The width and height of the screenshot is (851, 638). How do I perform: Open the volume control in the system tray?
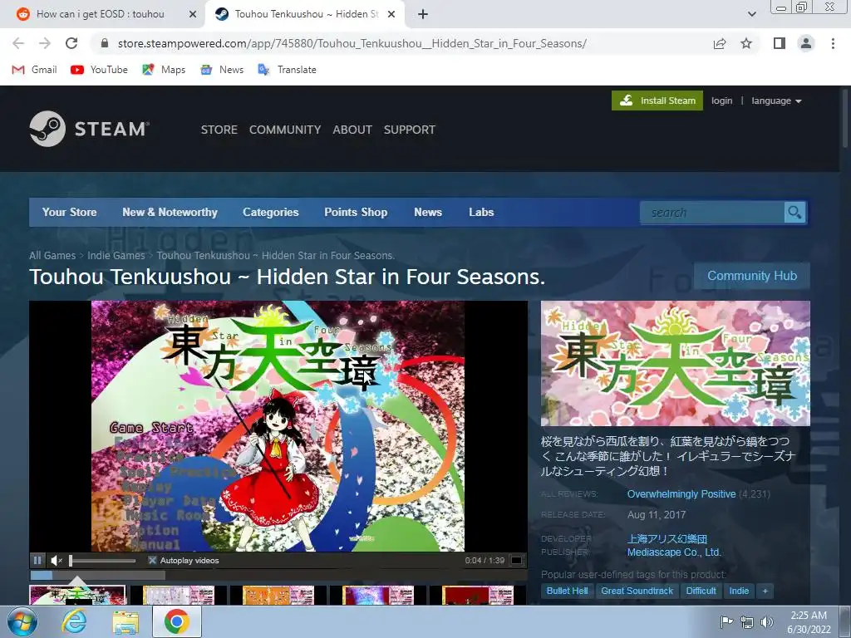click(766, 622)
